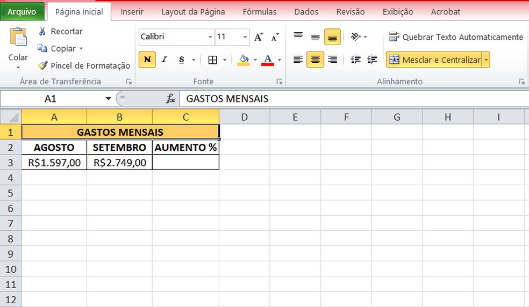Switch to Revisão tab

350,12
